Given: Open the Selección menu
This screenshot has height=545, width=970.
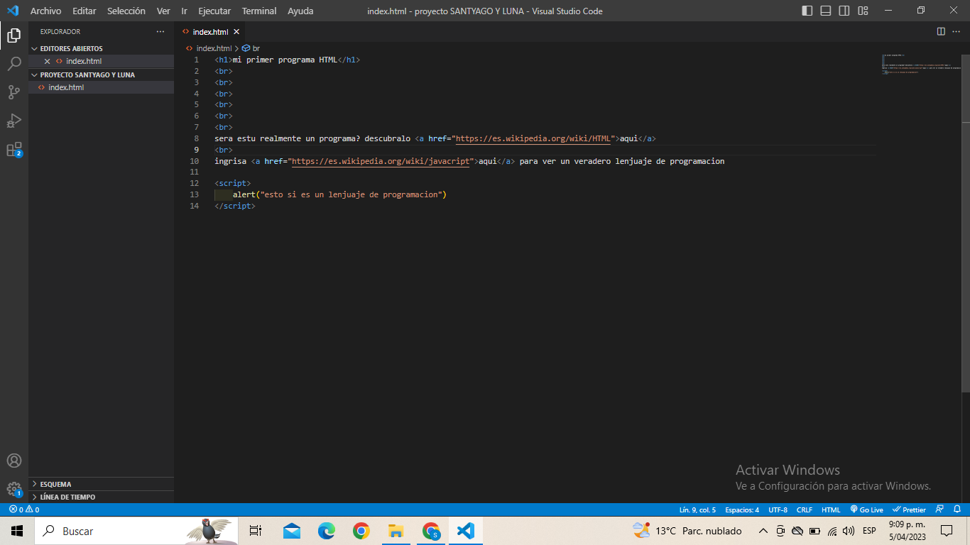Looking at the screenshot, I should (x=126, y=11).
